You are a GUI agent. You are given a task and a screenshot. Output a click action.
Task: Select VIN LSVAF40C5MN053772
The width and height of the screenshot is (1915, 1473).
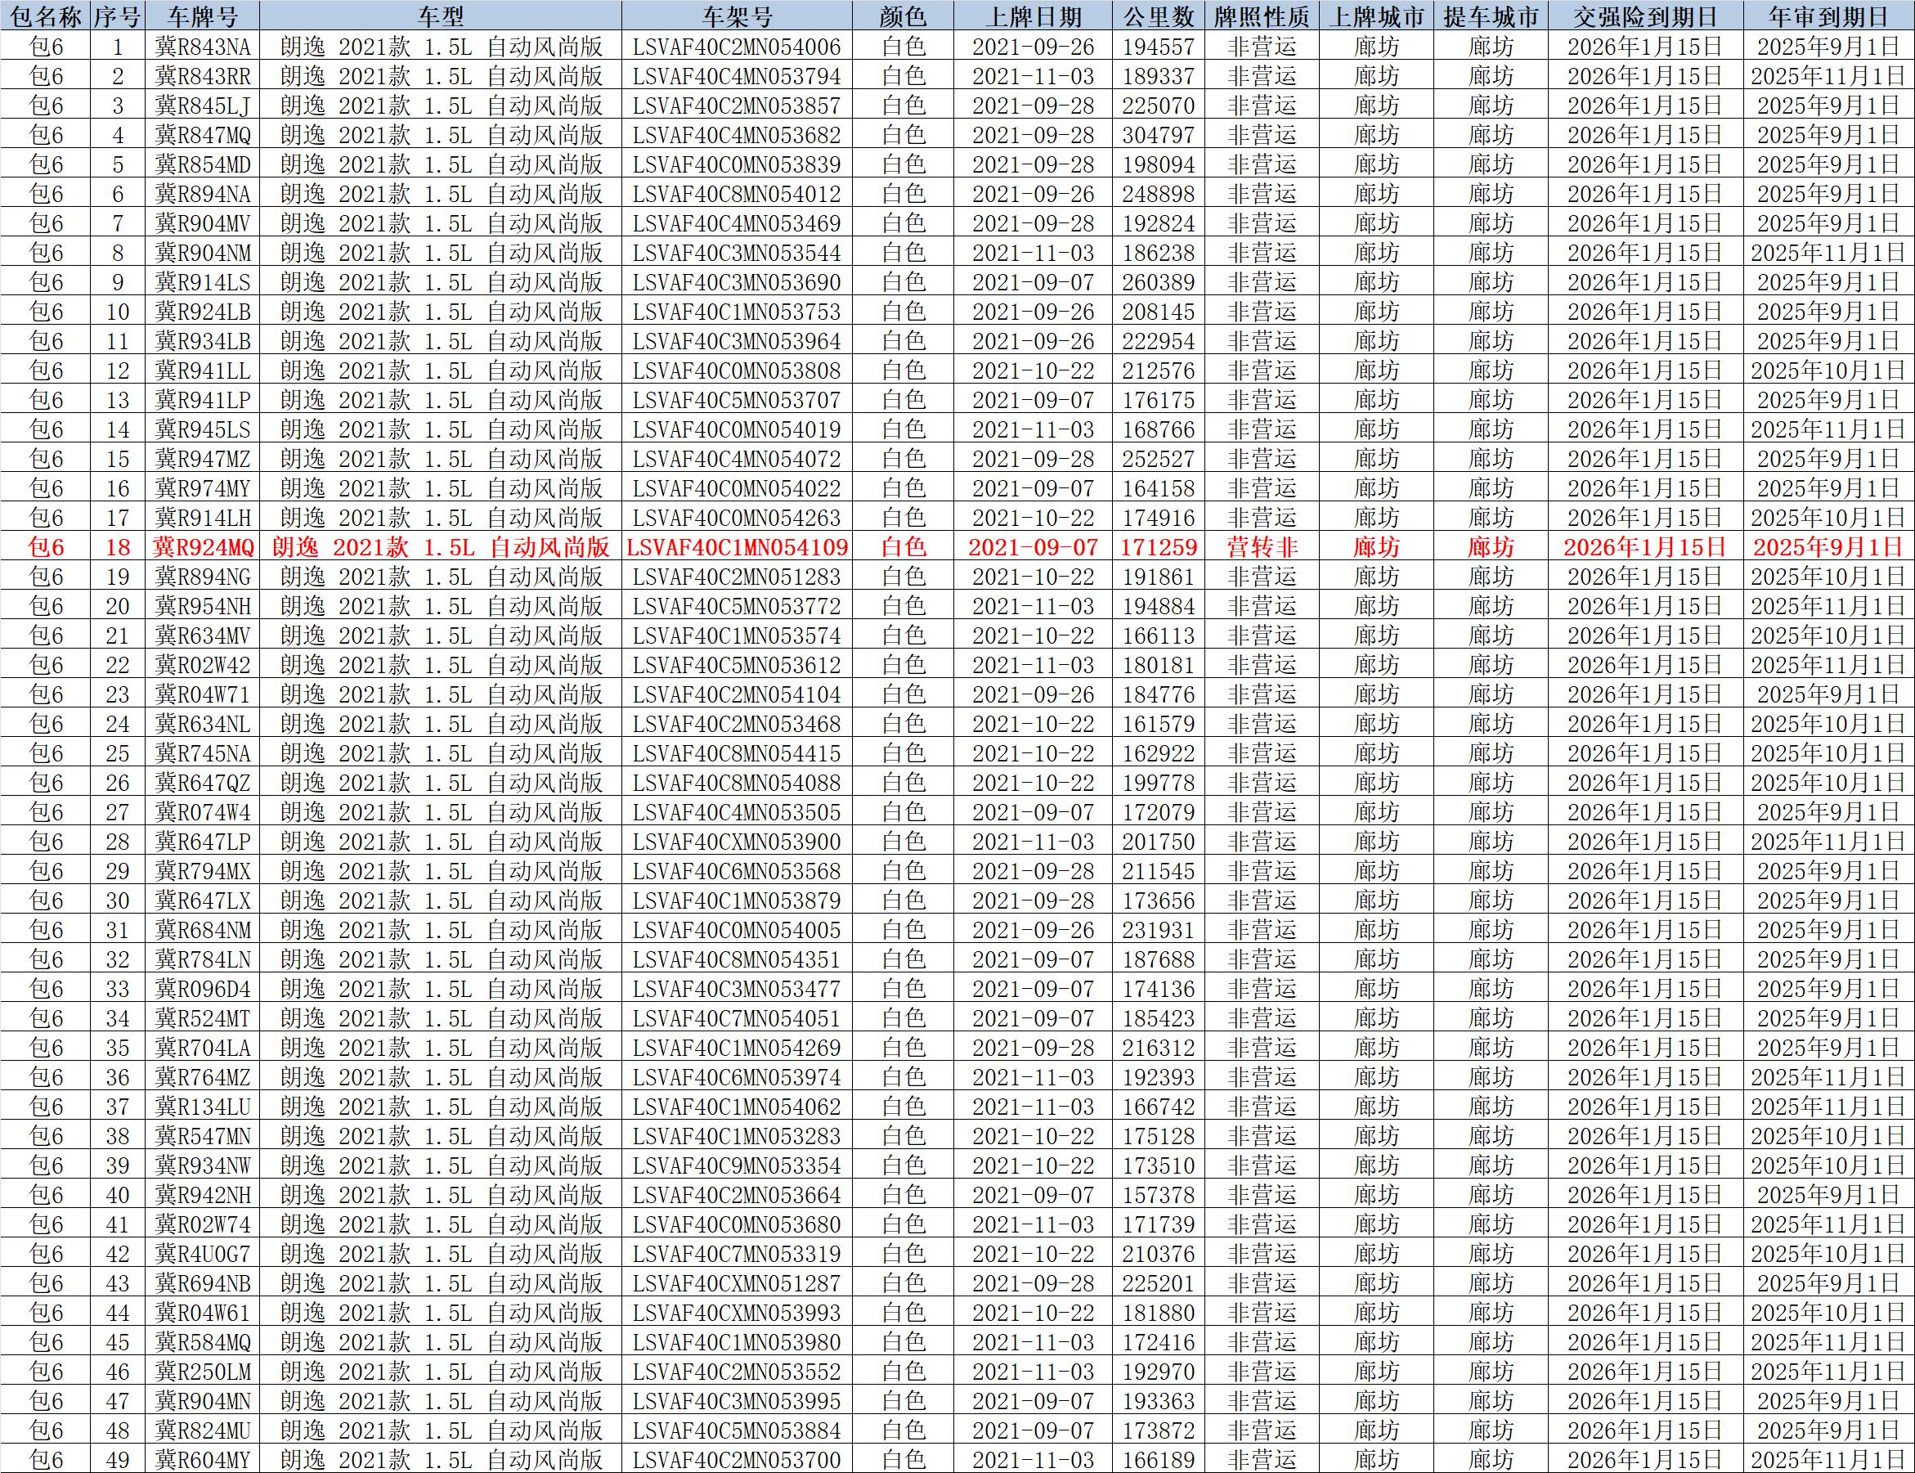(737, 606)
